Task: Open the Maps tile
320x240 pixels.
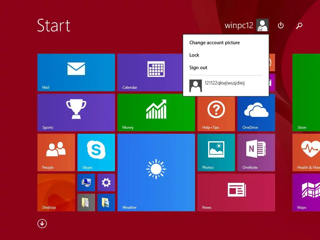Action: click(306, 192)
